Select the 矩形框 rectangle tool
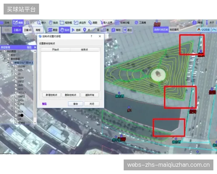This screenshot has width=217, height=174. [x=66, y=22]
